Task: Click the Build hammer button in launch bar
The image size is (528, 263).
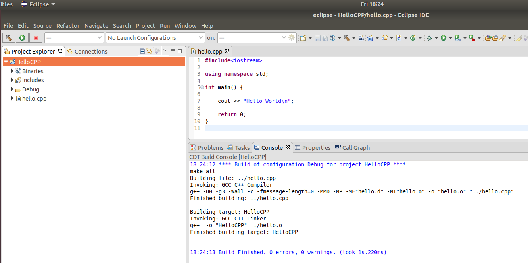Action: coord(9,38)
